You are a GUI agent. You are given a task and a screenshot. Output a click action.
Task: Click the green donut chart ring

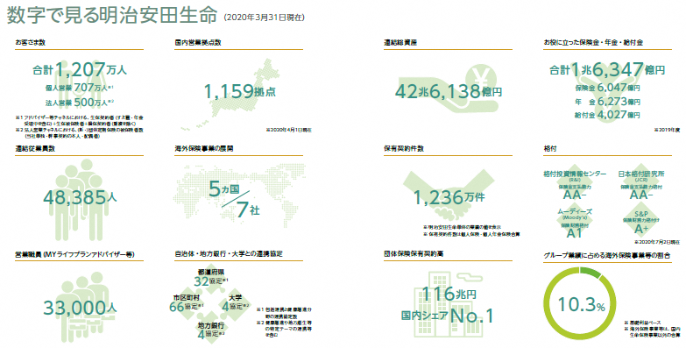582,305
